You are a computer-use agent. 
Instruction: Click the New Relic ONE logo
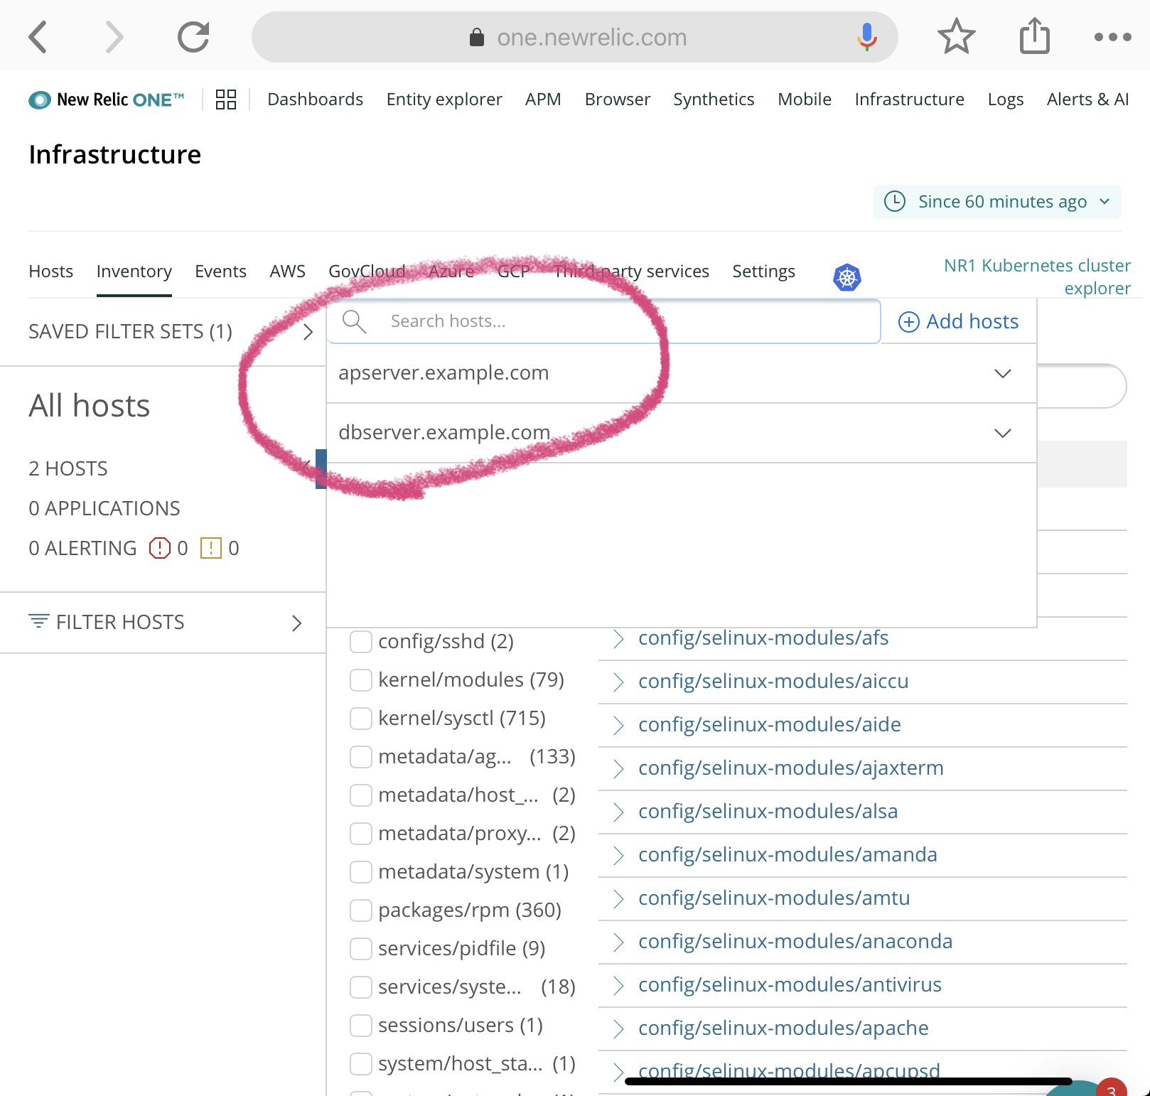pyautogui.click(x=107, y=100)
